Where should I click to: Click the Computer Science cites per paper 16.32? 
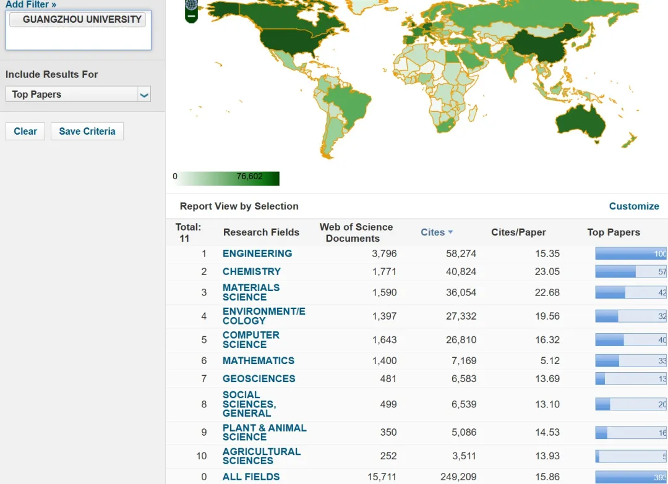point(547,340)
